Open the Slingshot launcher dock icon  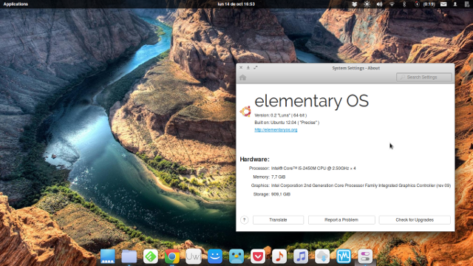108,256
